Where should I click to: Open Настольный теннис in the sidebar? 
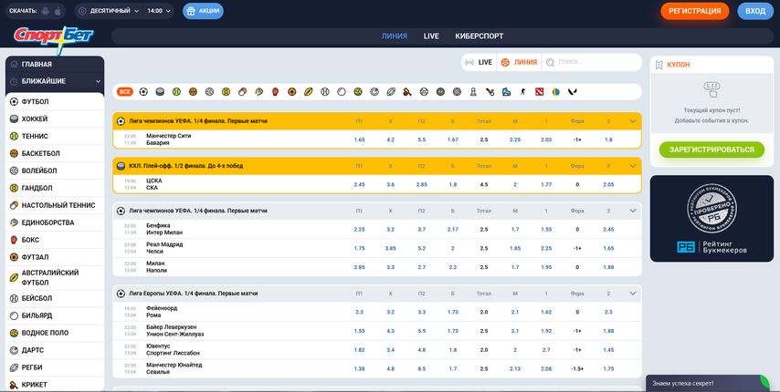tap(55, 205)
